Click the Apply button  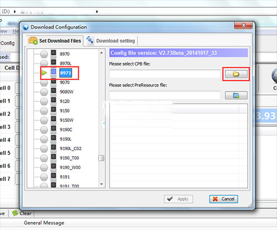(x=178, y=199)
